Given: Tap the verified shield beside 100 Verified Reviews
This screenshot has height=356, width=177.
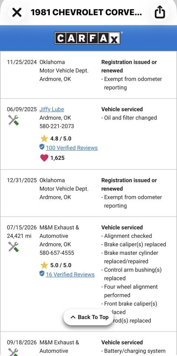Looking at the screenshot, I should [42, 147].
